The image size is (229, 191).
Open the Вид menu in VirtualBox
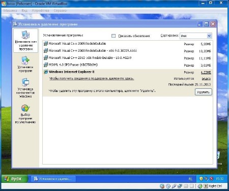(24, 11)
